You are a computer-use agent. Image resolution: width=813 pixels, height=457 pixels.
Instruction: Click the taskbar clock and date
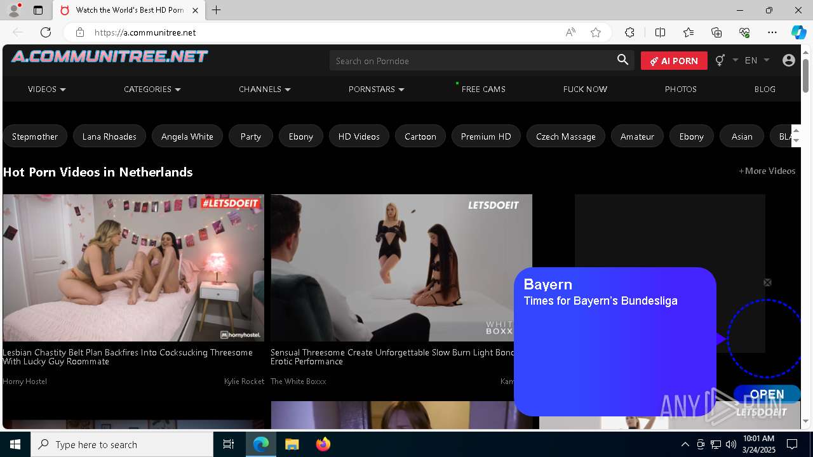coord(758,444)
